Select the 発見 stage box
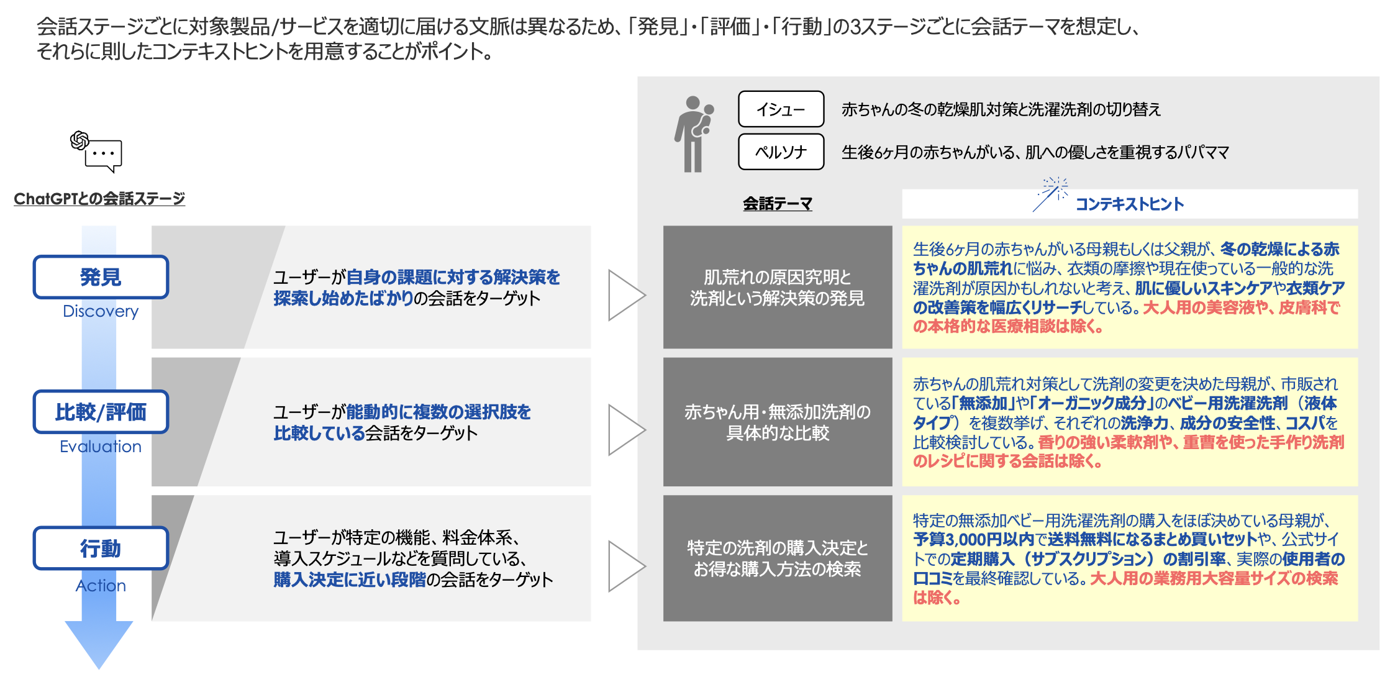Screen dimensions: 1390x682 click(x=101, y=277)
